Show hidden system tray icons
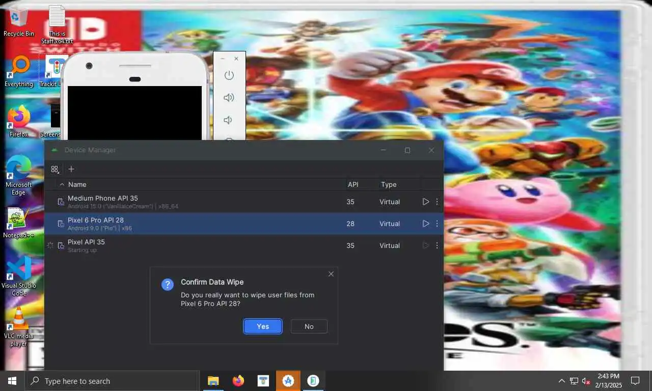The image size is (652, 391). coord(562,381)
